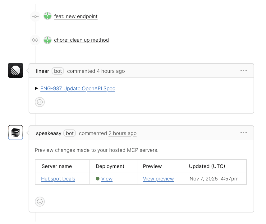Image resolution: width=266 pixels, height=224 pixels.
Task: Expand the ENG-987 disclosure triangle
Action: tap(36, 88)
